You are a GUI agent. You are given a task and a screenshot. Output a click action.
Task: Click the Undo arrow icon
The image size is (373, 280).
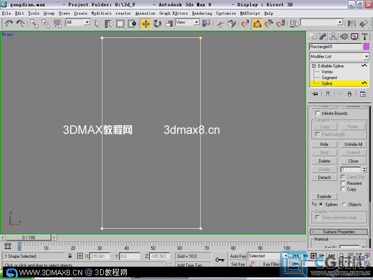9,23
